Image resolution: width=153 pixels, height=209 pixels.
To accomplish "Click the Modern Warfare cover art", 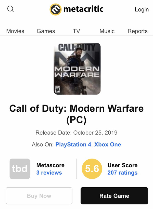I will coord(77,69).
